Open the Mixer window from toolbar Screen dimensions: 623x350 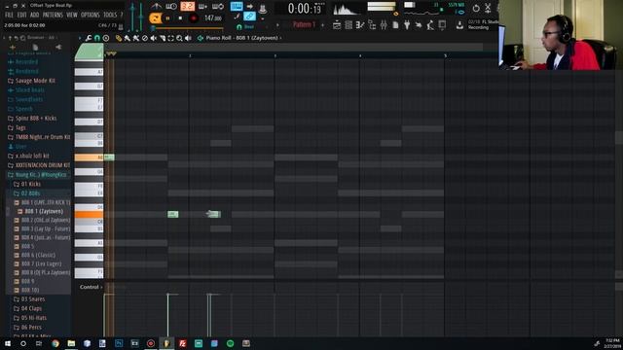[x=384, y=25]
